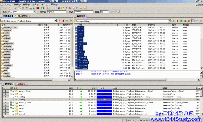The height and width of the screenshot is (122, 203).
Task: Click the red stop transfer icon in main toolbar
Action: click(x=38, y=8)
